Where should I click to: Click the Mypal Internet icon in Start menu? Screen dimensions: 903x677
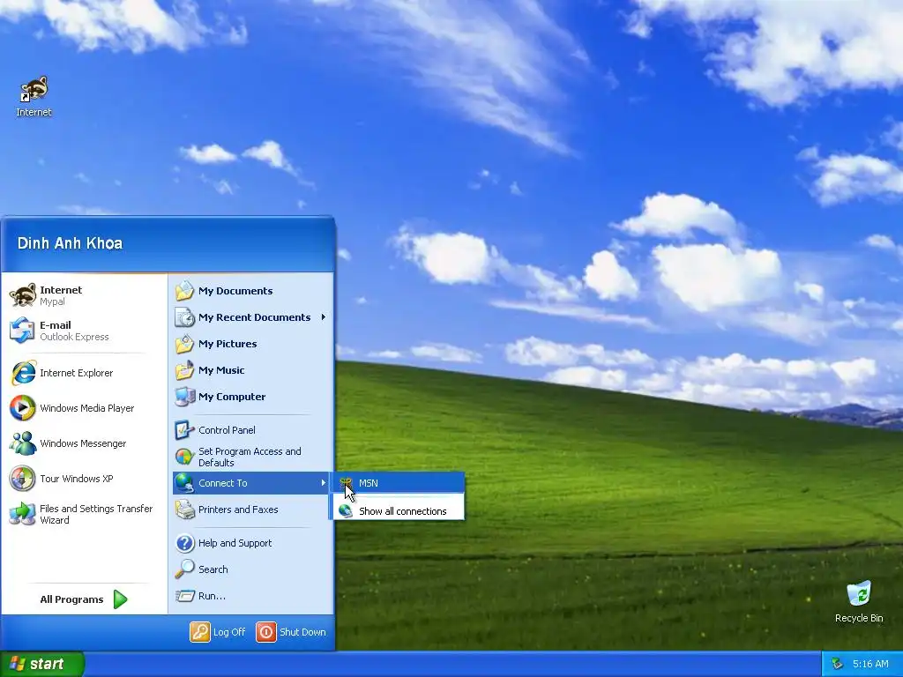pyautogui.click(x=22, y=295)
